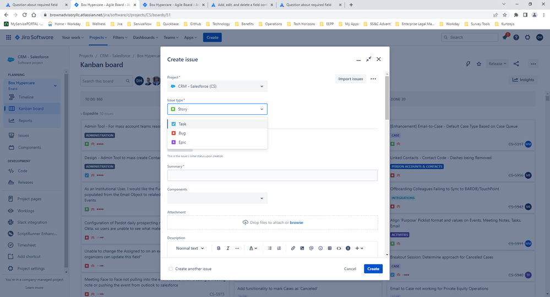Insert link in description
This screenshot has width=550, height=297.
coord(293,248)
